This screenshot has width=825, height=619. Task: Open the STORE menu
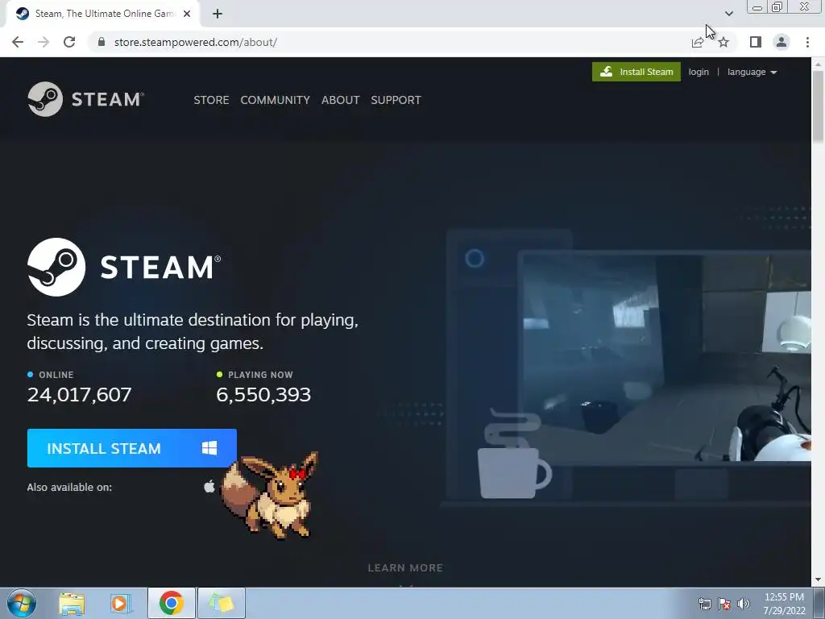211,100
